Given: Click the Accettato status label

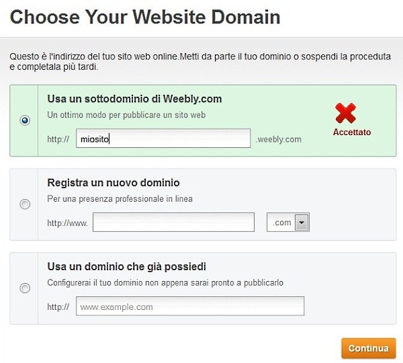Looking at the screenshot, I should tap(352, 132).
